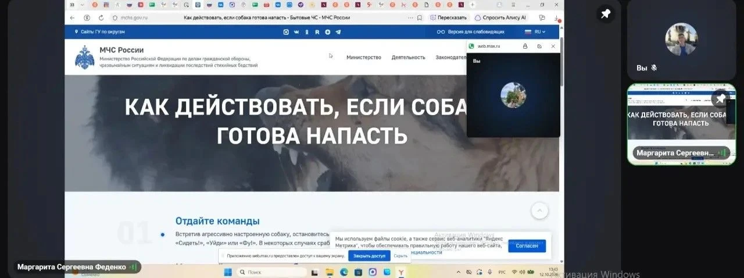The width and height of the screenshot is (744, 278).
Task: Open the Windows Start button
Action: [227, 272]
